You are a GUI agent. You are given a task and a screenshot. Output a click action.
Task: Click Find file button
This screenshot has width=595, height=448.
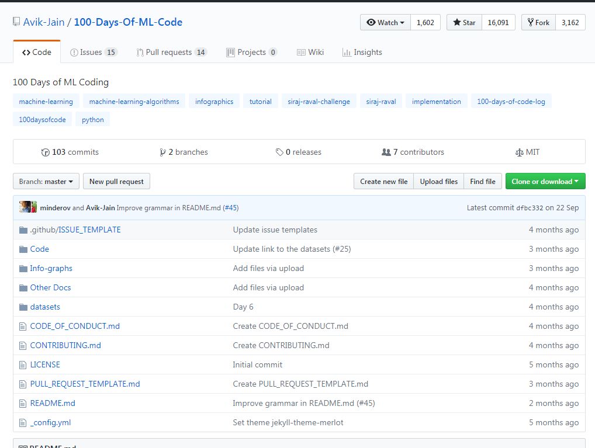click(x=483, y=181)
